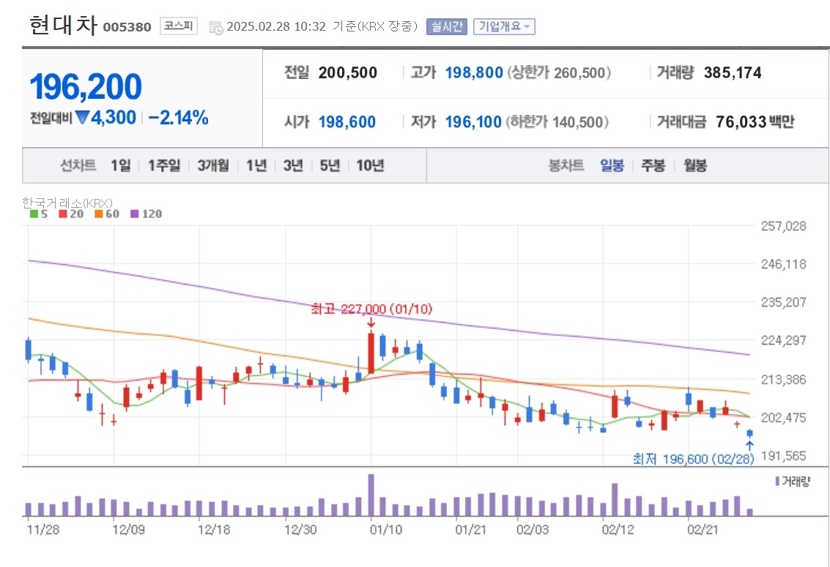Click the 코스피 market badge
830x567 pixels.
tap(179, 26)
